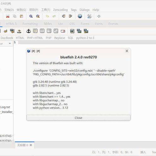
Task: Click the Copy icon in main toolbar
Action: (14, 16)
